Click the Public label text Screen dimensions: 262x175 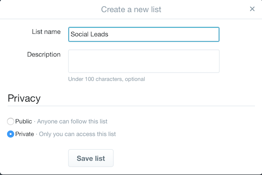(24, 121)
